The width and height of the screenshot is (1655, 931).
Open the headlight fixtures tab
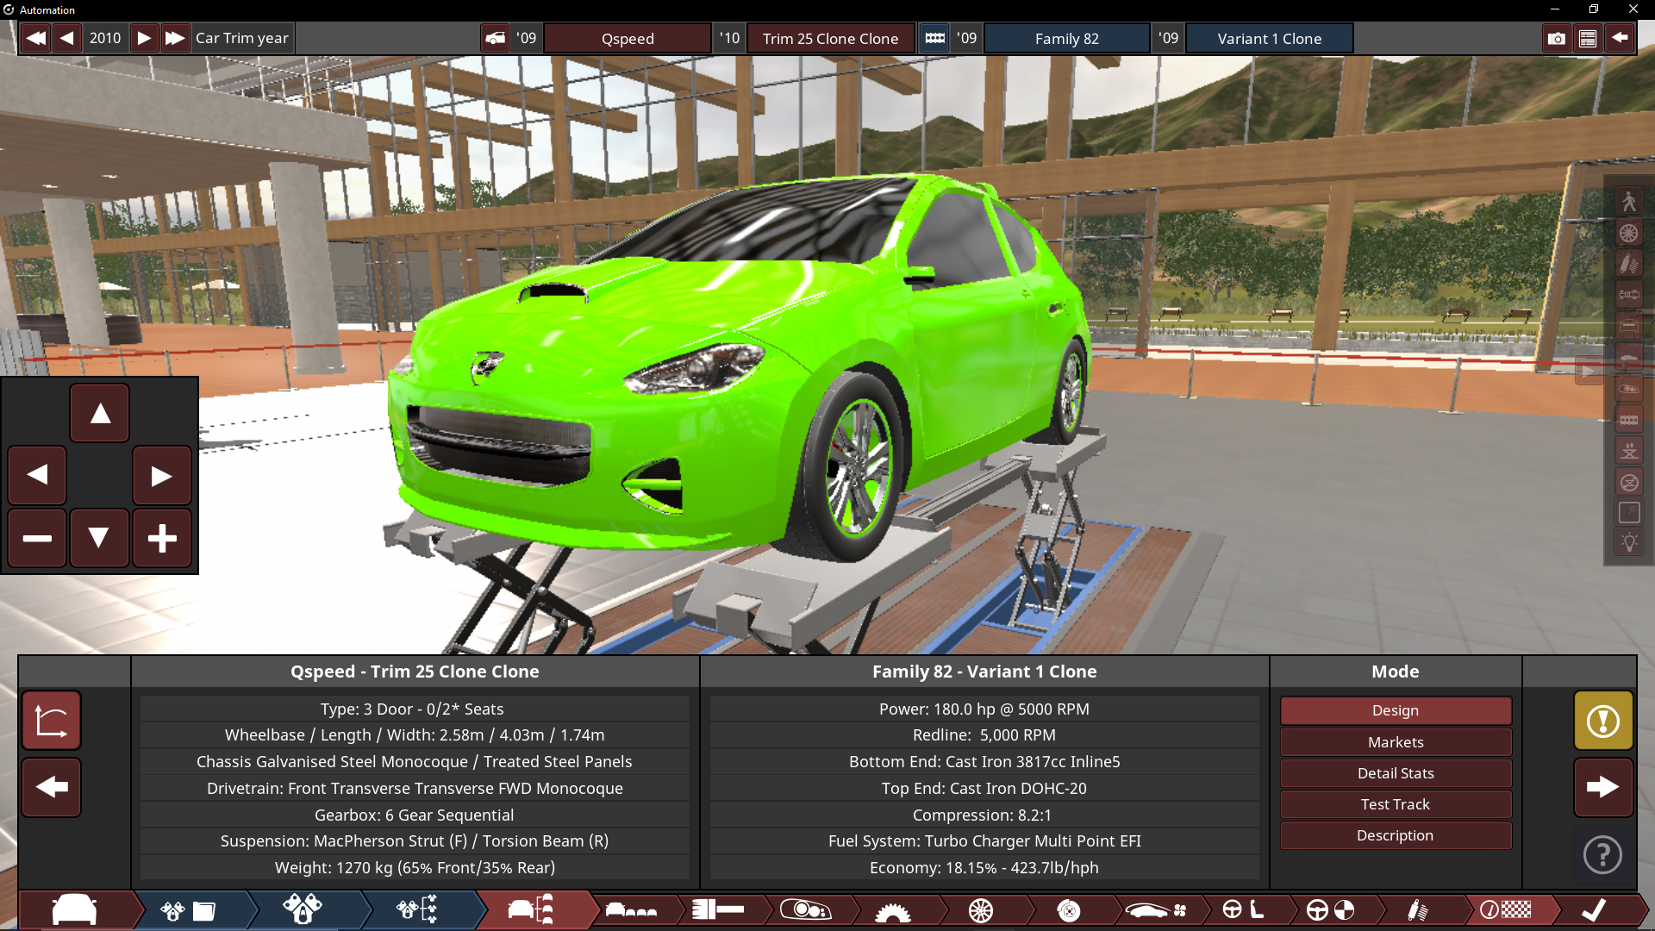coord(805,910)
